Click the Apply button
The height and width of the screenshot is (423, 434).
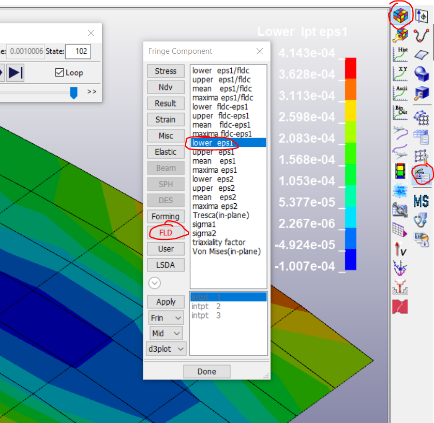[166, 301]
